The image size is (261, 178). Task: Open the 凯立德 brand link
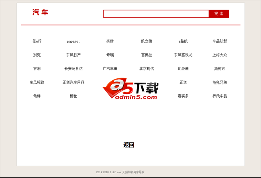[x=147, y=41]
